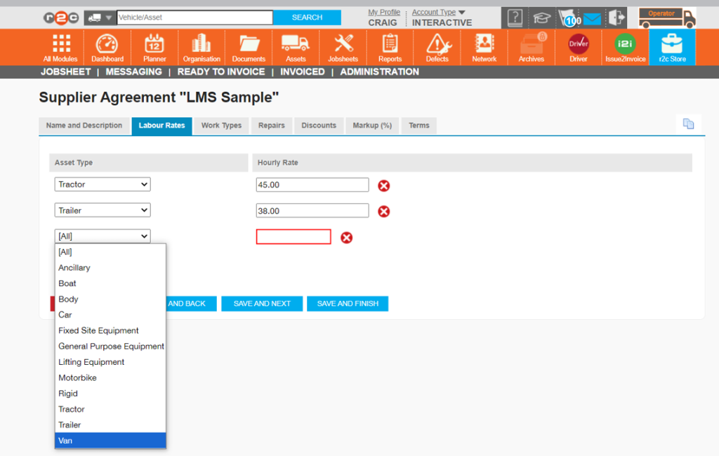Click the Operator truck icon
719x456 pixels.
[x=667, y=18]
